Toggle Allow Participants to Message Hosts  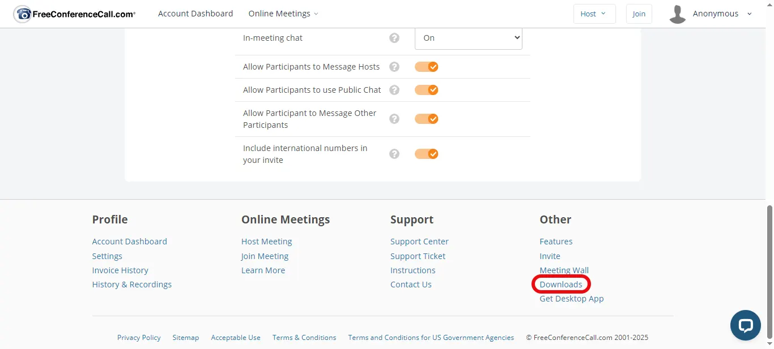pos(426,67)
